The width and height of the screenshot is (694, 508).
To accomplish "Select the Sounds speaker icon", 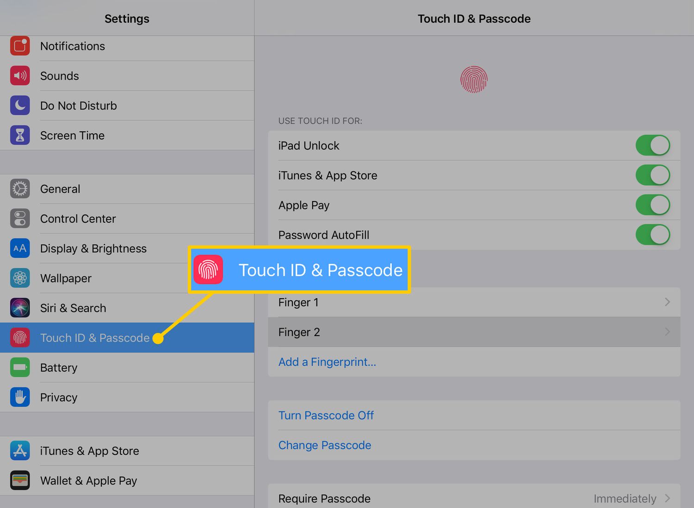I will [x=20, y=75].
